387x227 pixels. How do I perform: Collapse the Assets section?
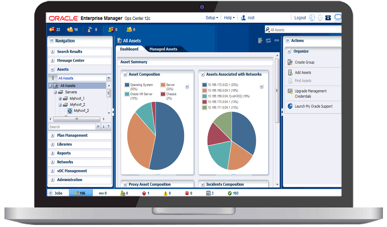[x=53, y=69]
